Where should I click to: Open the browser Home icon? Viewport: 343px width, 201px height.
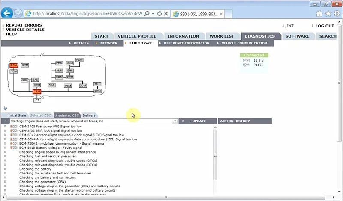click(319, 14)
